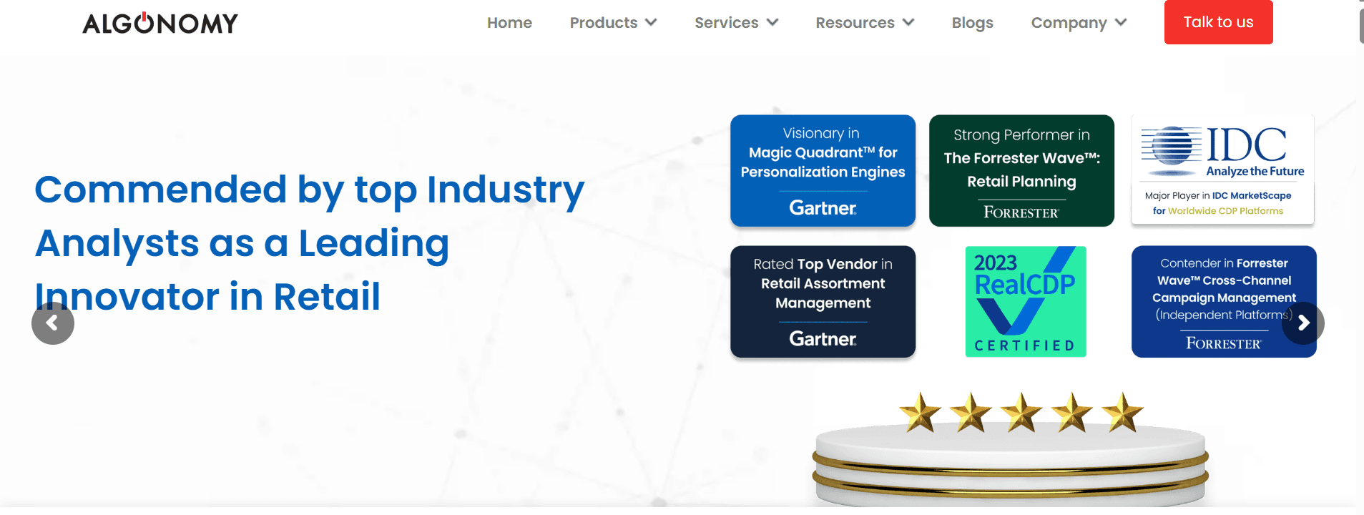Select the Gartner Magic Quadrant Personalization Engines badge
This screenshot has height=515, width=1364.
click(823, 171)
